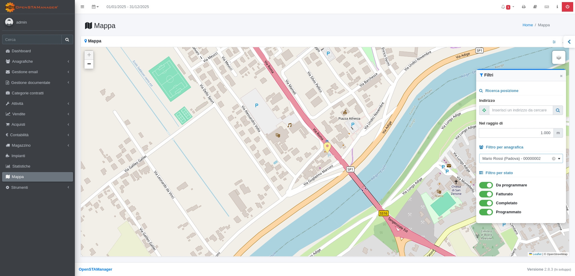575x276 pixels.
Task: Click the red power logout button
Action: pyautogui.click(x=567, y=7)
